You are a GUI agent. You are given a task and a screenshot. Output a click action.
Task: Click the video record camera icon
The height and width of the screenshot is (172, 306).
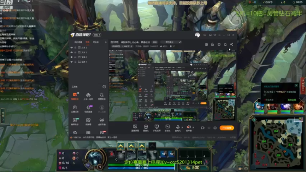(x=203, y=128)
